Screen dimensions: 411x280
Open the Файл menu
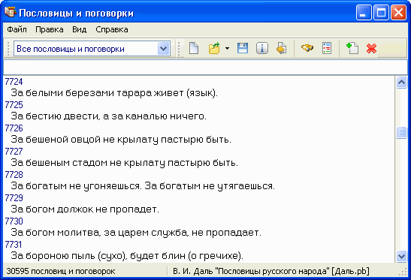point(17,29)
